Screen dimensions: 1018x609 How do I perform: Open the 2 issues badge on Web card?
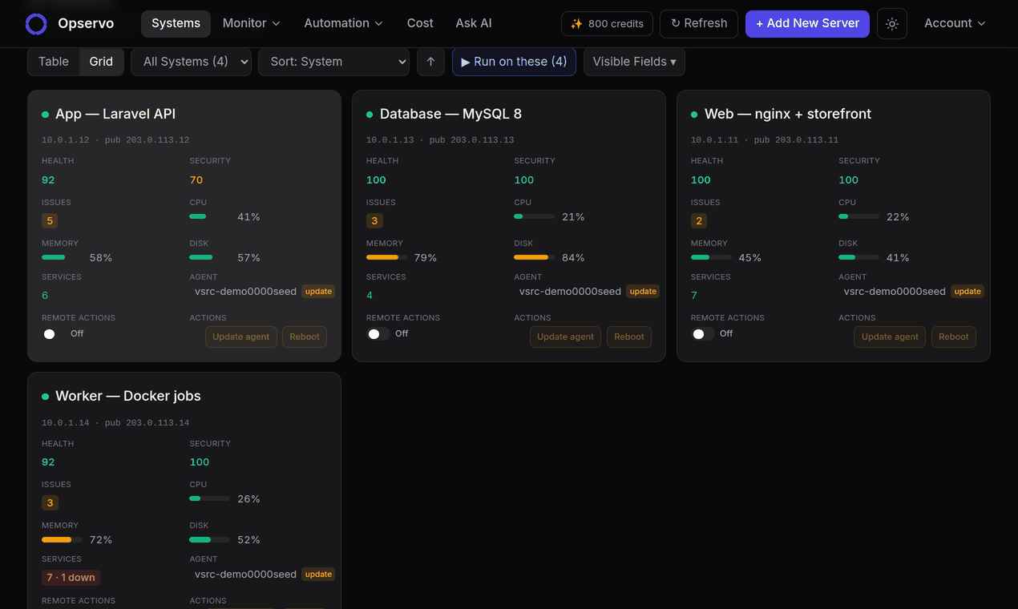click(x=699, y=221)
